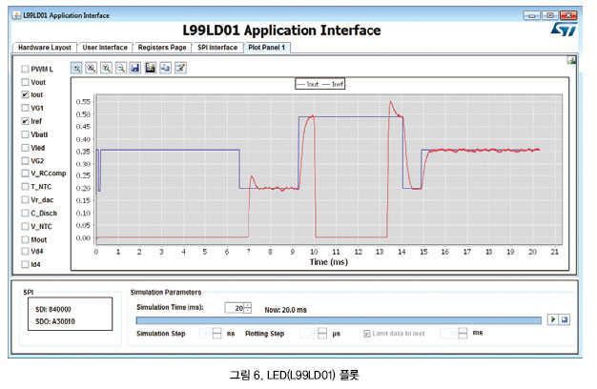Click the small picture icon at panel top-right
The width and height of the screenshot is (597, 389).
click(571, 60)
